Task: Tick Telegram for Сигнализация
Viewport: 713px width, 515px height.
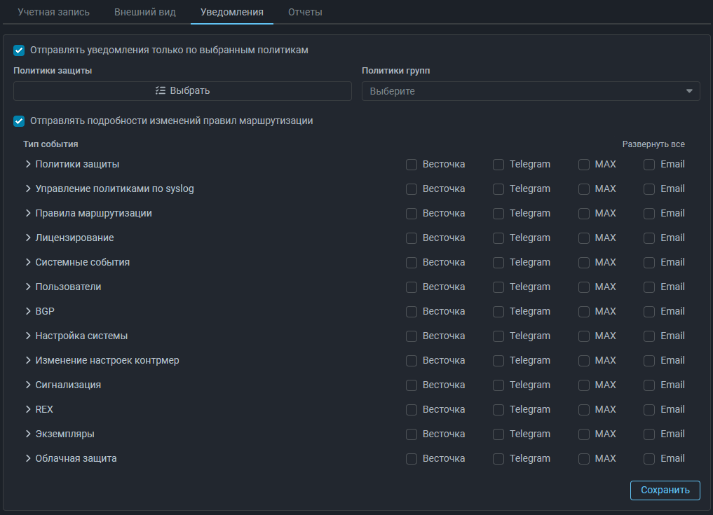Action: click(x=498, y=385)
